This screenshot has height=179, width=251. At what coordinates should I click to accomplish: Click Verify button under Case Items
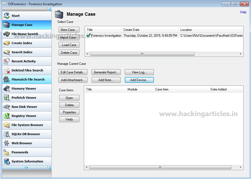(69, 119)
